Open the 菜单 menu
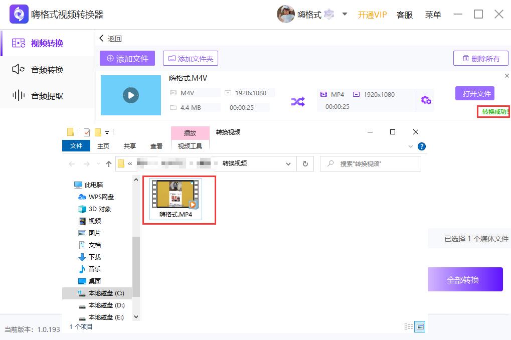Image resolution: width=511 pixels, height=340 pixels. pyautogui.click(x=433, y=15)
